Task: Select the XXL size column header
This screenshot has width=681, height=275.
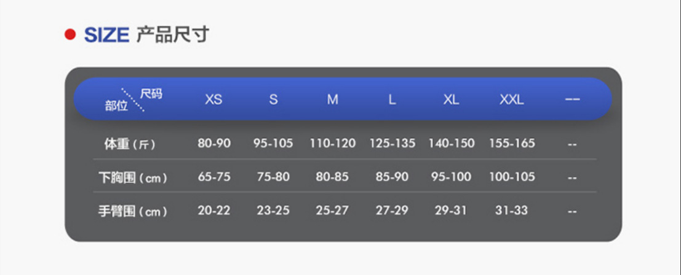Action: pos(511,99)
